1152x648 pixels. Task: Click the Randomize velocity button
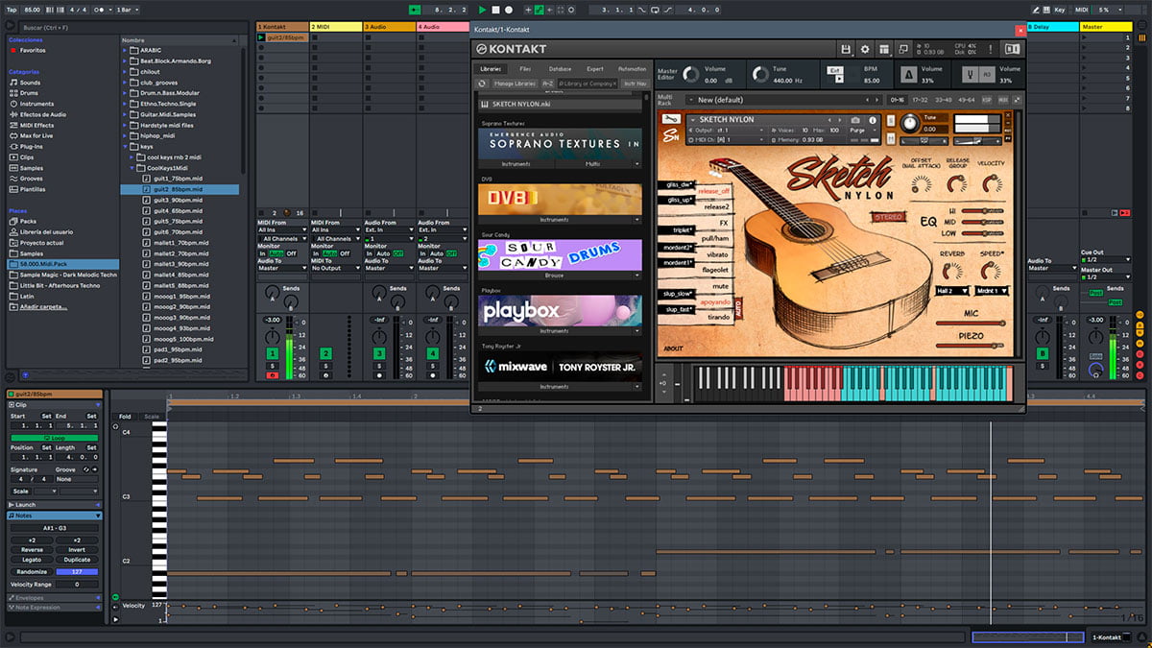coord(32,571)
